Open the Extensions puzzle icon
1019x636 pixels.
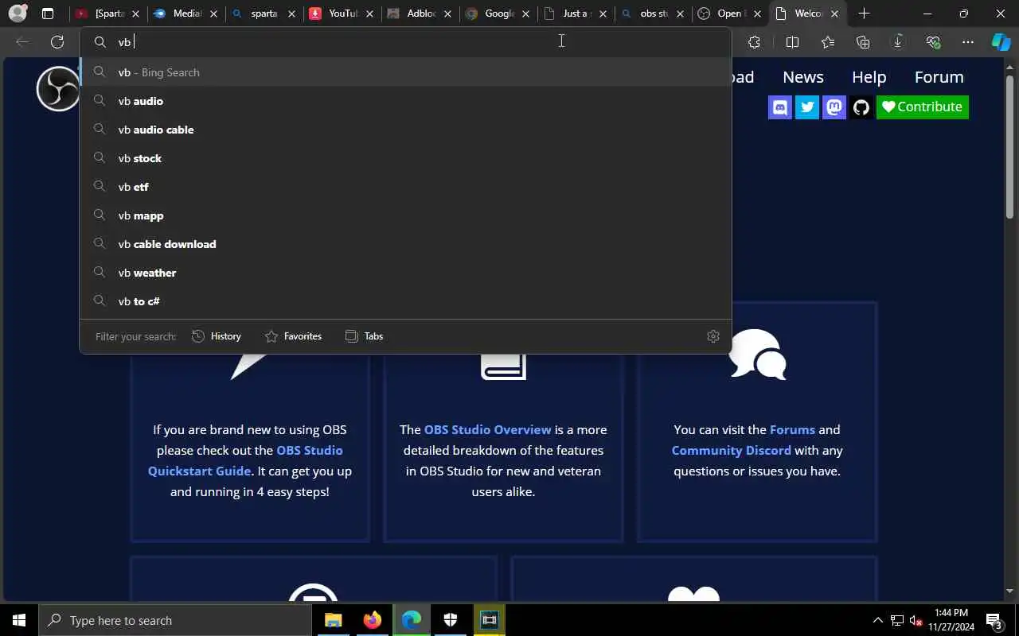[754, 42]
